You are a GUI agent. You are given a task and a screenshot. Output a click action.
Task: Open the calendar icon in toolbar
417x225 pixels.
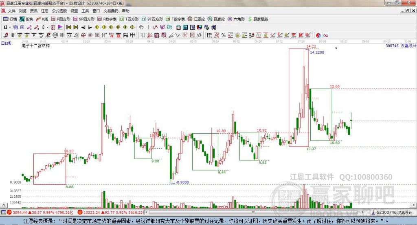point(178,27)
